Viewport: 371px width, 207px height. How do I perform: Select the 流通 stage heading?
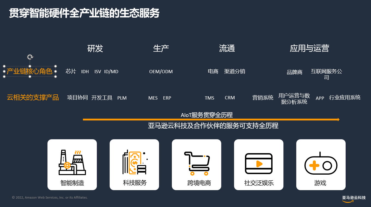coord(227,48)
